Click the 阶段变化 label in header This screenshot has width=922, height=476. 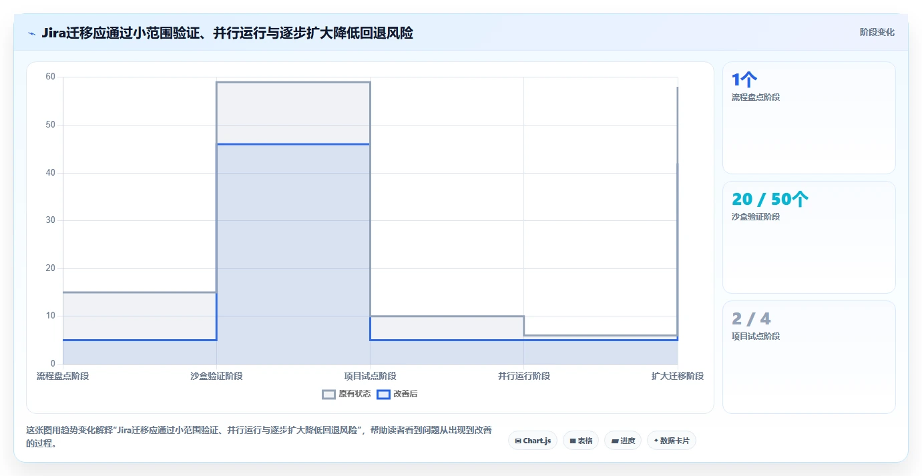tap(877, 32)
